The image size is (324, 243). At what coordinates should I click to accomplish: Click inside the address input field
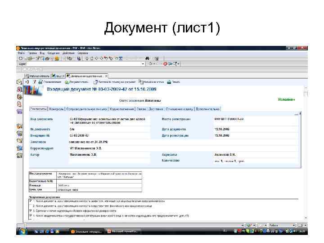83,64
